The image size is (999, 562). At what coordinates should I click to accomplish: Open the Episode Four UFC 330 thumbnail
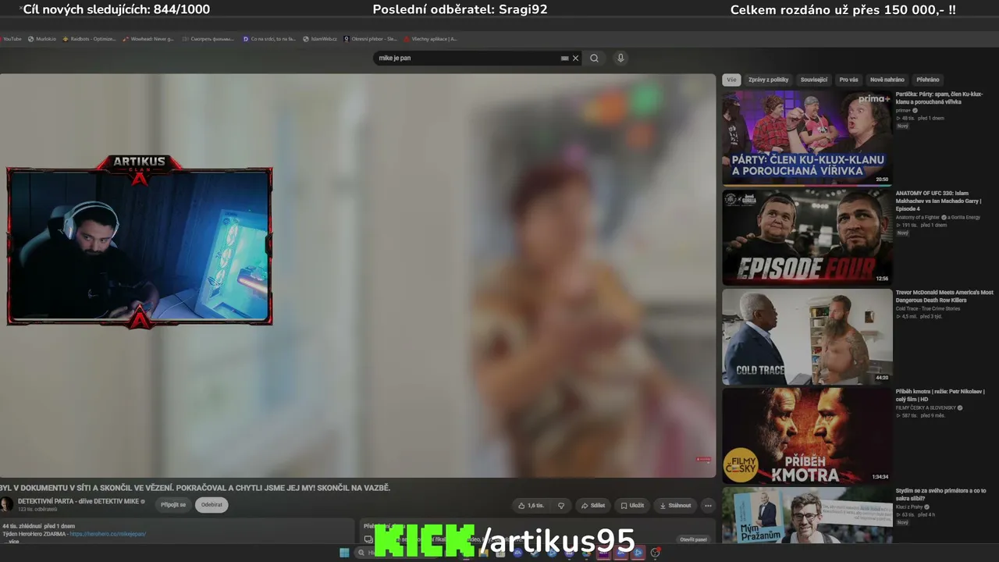[x=807, y=237]
